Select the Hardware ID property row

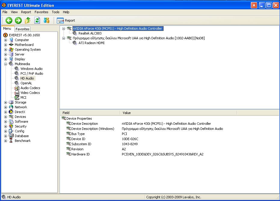pyautogui.click(x=135, y=154)
